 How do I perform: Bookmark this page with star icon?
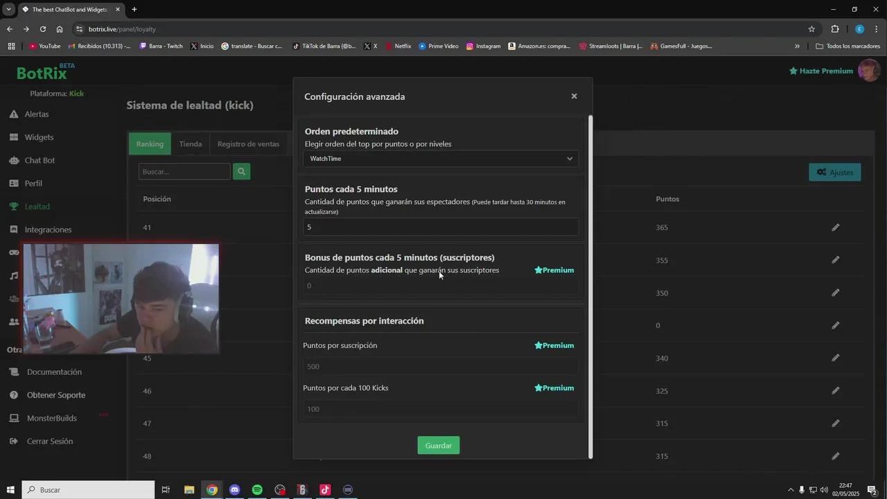(811, 29)
